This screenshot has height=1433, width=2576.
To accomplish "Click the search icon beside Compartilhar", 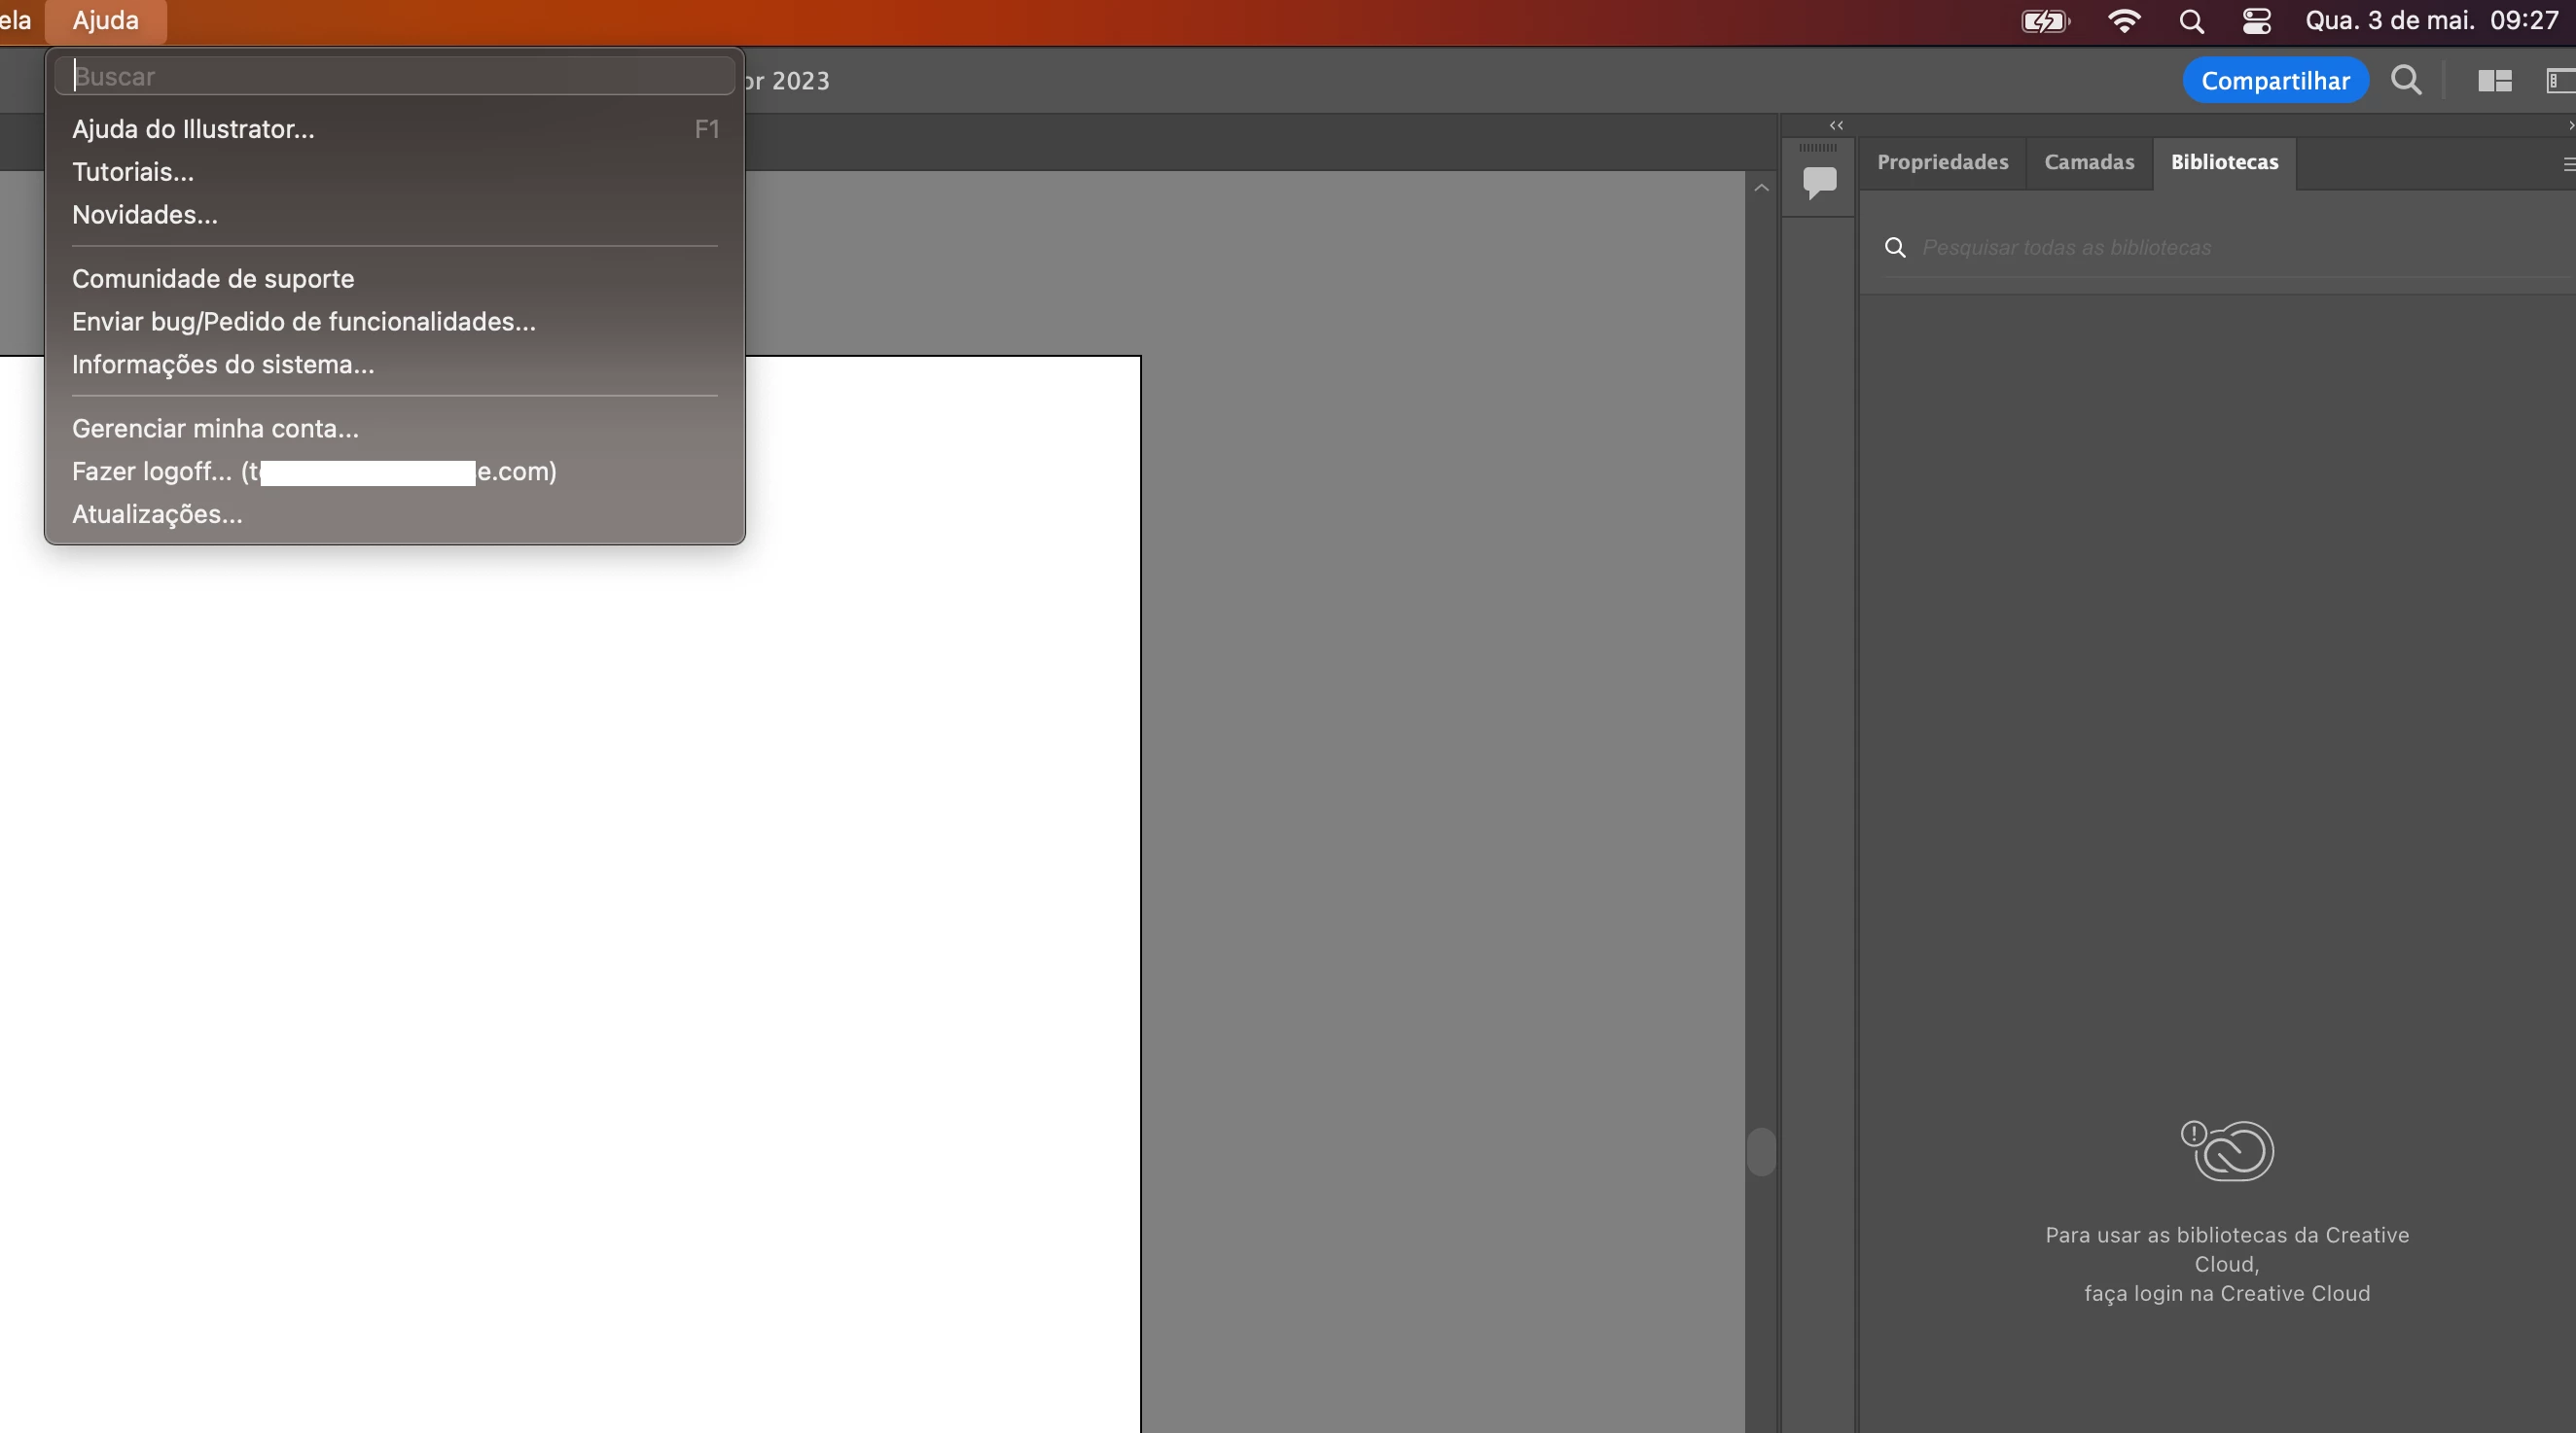I will click(2406, 81).
